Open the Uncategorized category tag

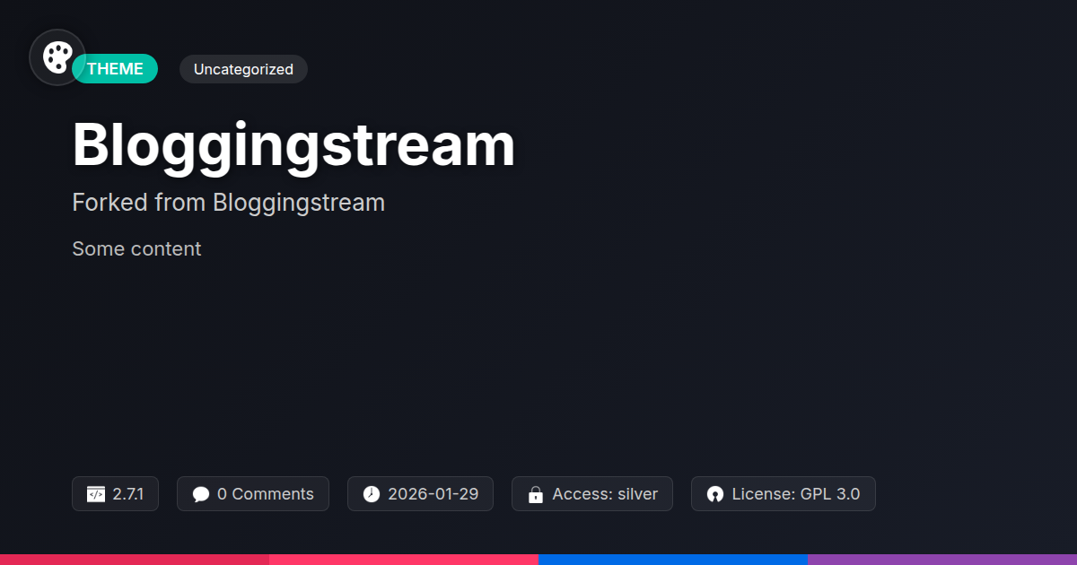coord(243,69)
